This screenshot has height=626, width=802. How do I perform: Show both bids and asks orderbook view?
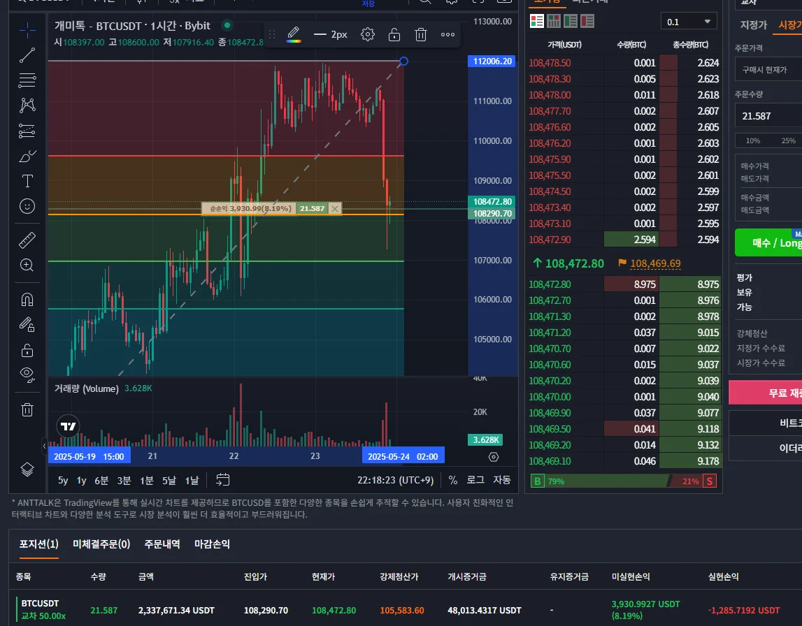(x=537, y=21)
